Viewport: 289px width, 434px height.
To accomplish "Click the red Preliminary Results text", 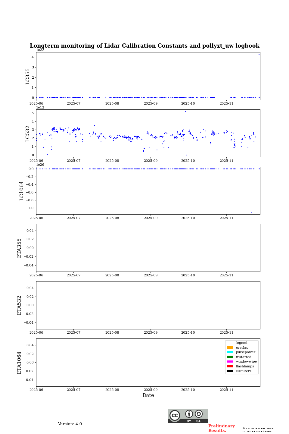I will [221, 428].
